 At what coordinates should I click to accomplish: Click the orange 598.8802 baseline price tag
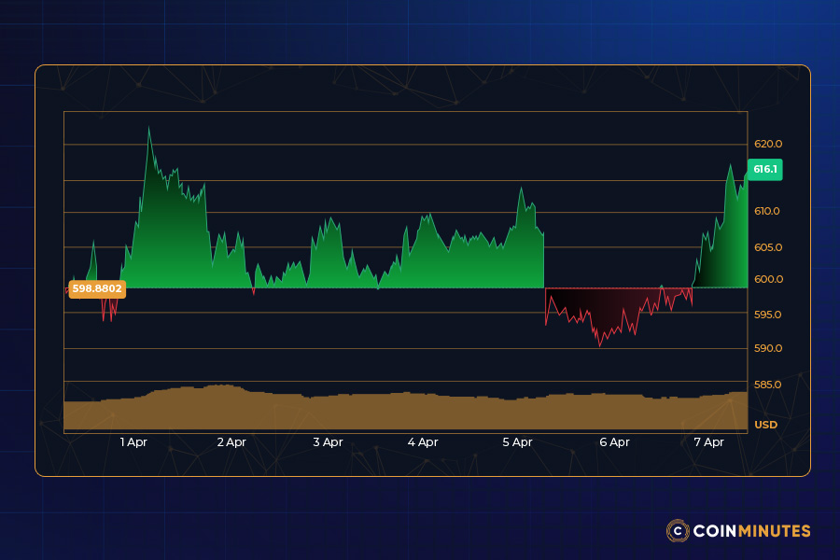coord(97,289)
